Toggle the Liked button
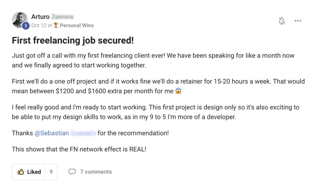Image resolution: width=317 pixels, height=183 pixels. (29, 172)
